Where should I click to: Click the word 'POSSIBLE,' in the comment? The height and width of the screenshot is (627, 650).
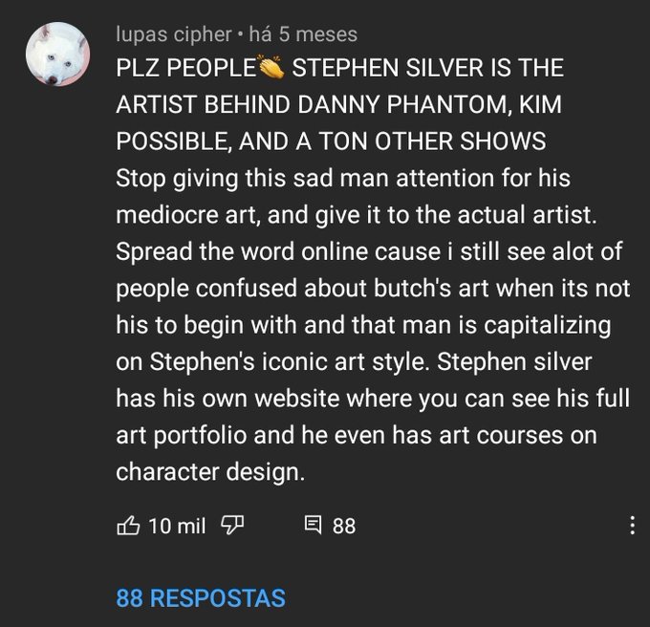(x=173, y=141)
